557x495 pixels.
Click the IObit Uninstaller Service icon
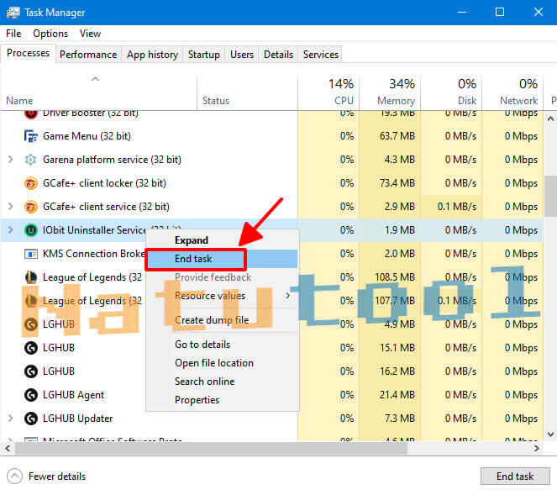[31, 230]
